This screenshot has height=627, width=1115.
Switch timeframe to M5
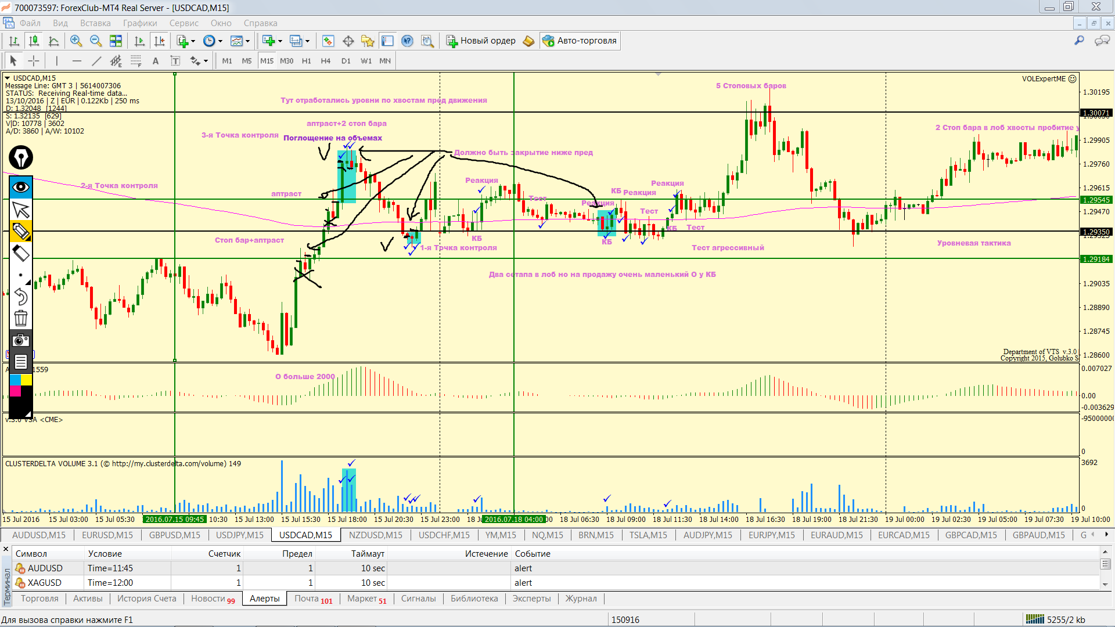[x=247, y=60]
